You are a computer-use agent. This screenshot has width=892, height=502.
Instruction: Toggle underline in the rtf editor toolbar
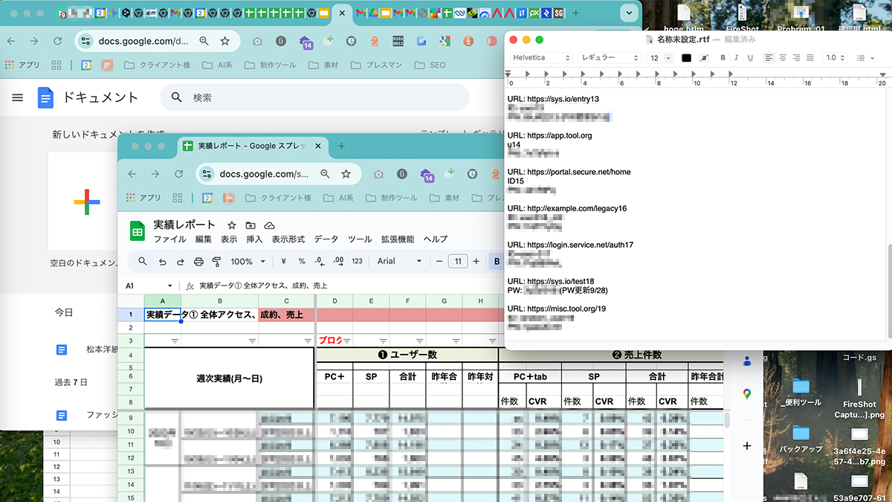coord(750,58)
